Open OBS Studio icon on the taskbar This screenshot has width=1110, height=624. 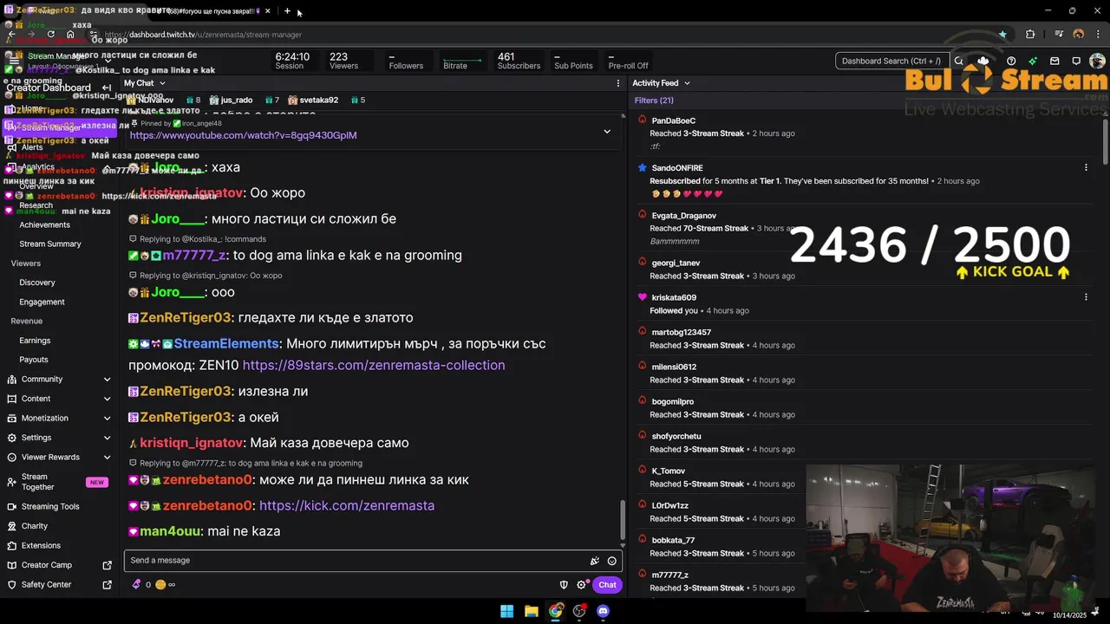[579, 611]
